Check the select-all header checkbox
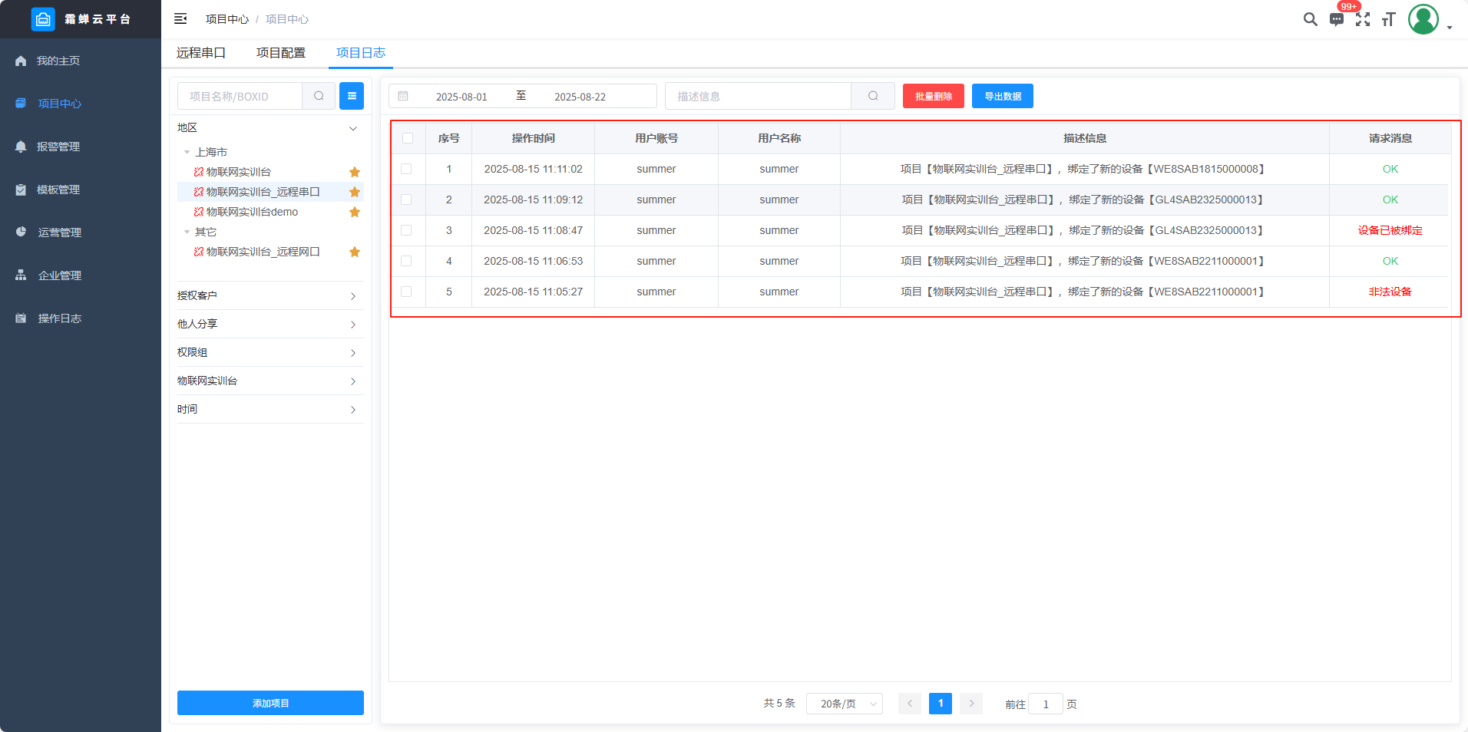 [x=408, y=138]
